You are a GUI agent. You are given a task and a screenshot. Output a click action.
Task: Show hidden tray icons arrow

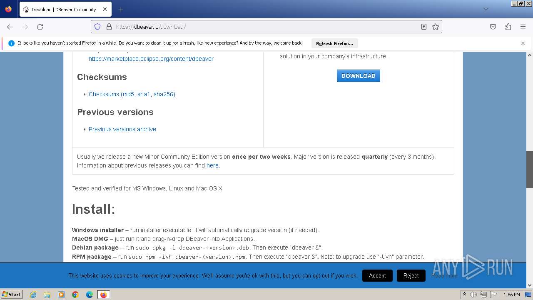click(x=464, y=295)
